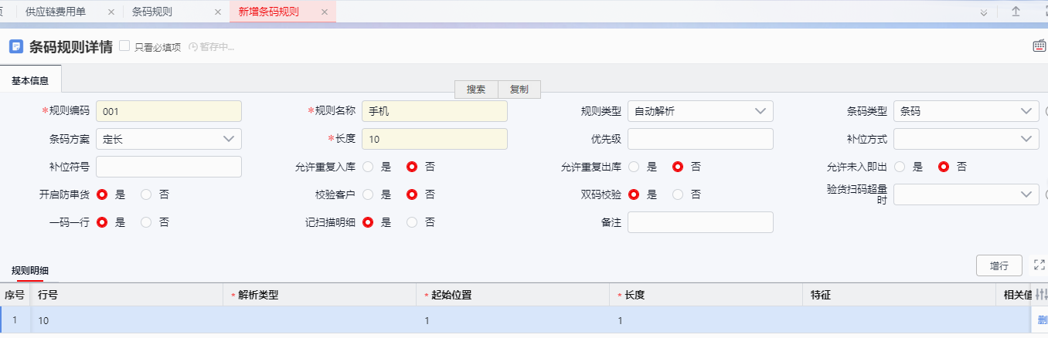
Task: Expand 规则明细 table to full screen
Action: click(1039, 265)
